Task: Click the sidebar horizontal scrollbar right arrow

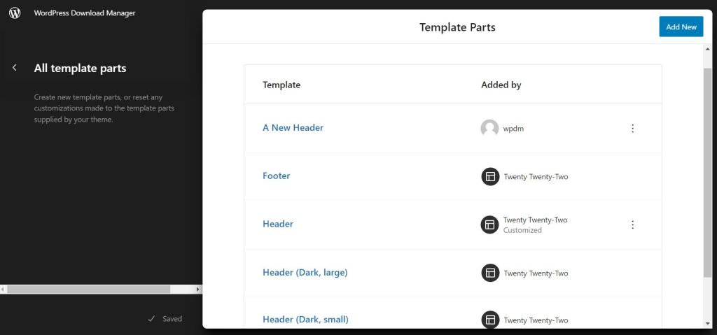Action: coord(197,290)
